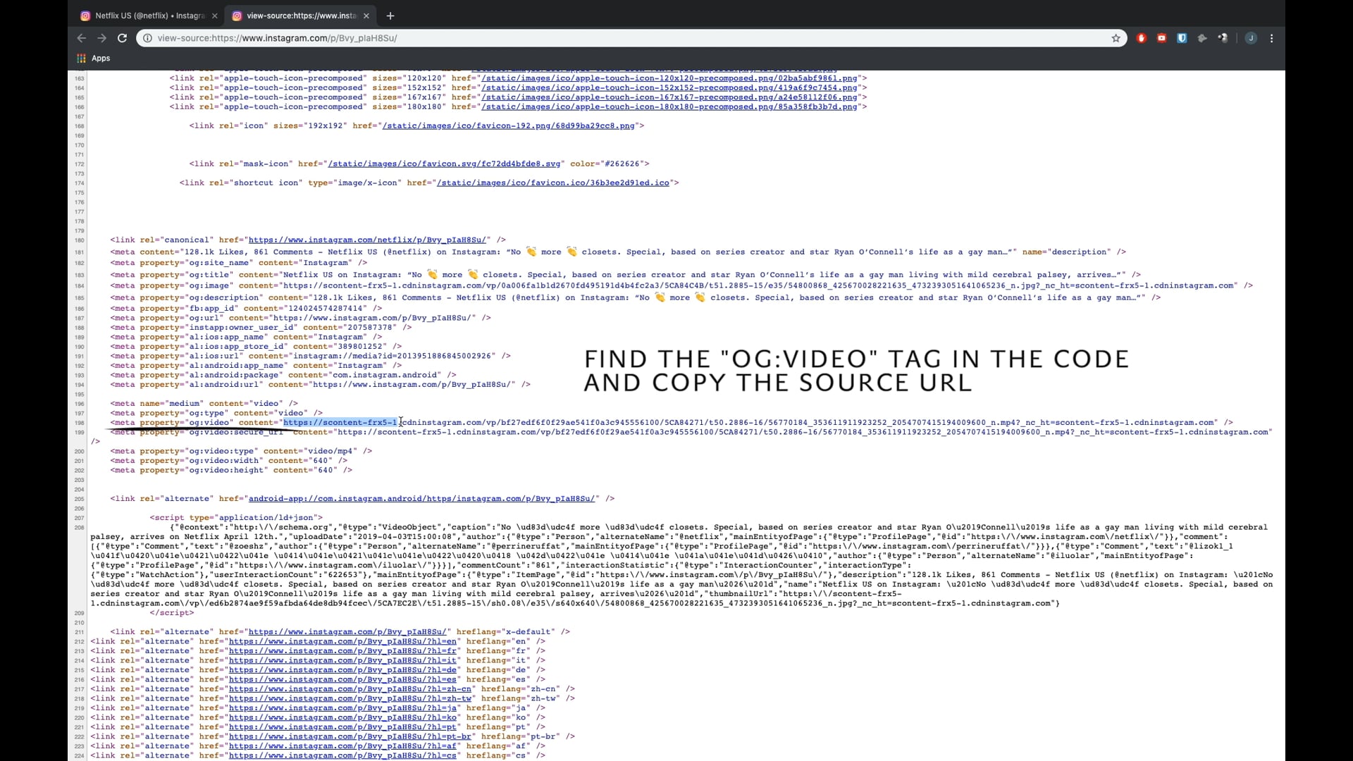
Task: Click source line number 198
Action: (x=80, y=423)
